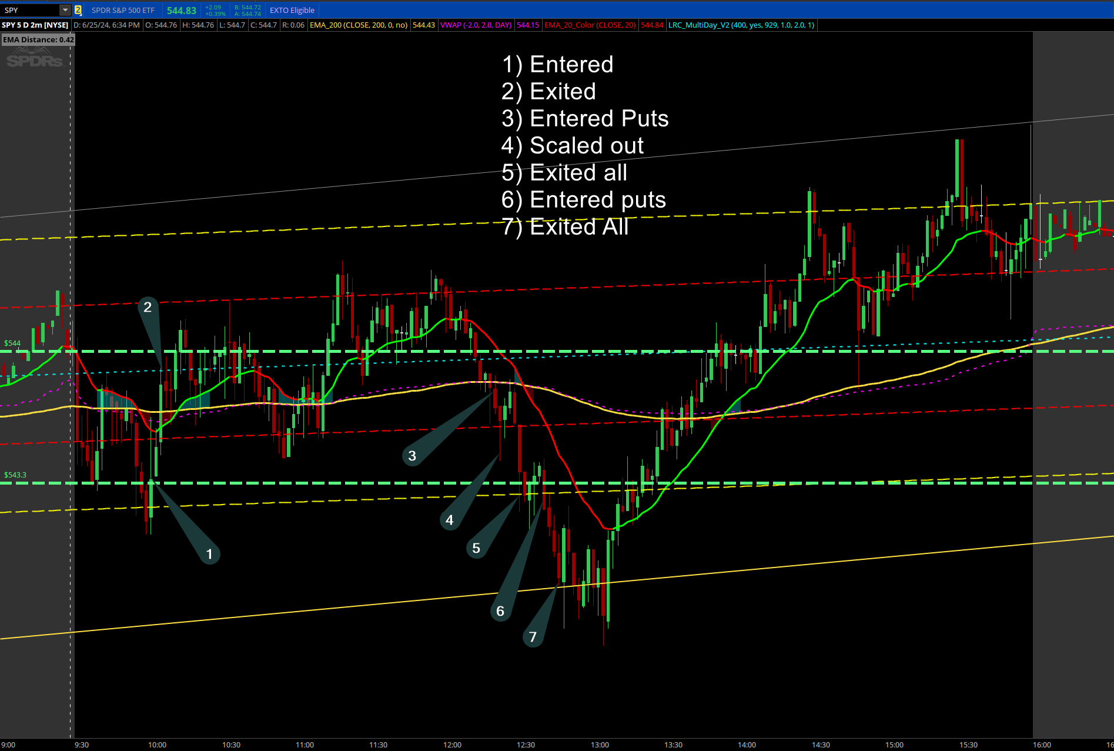Select annotation bubble number 6
Image resolution: width=1114 pixels, height=751 pixels.
pyautogui.click(x=500, y=611)
